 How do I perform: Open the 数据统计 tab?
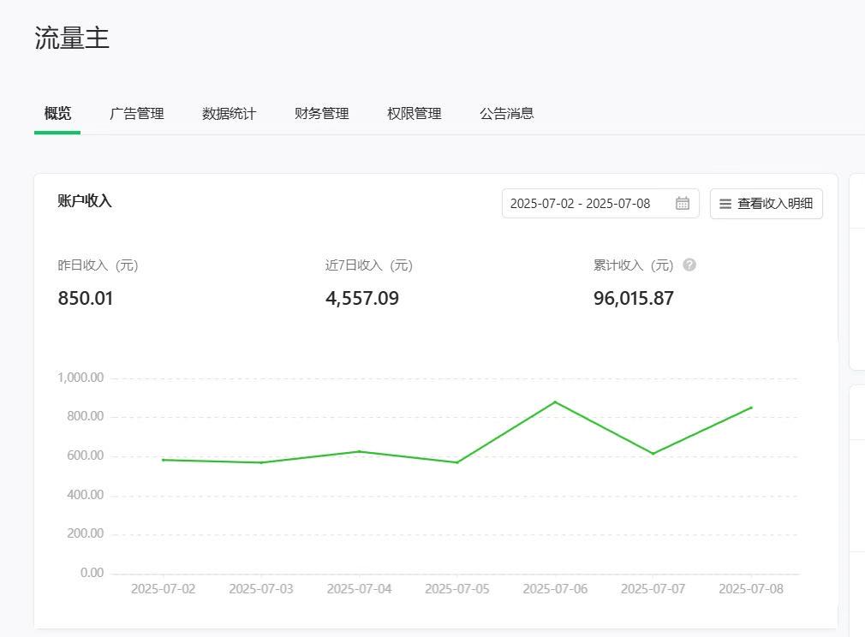click(229, 114)
